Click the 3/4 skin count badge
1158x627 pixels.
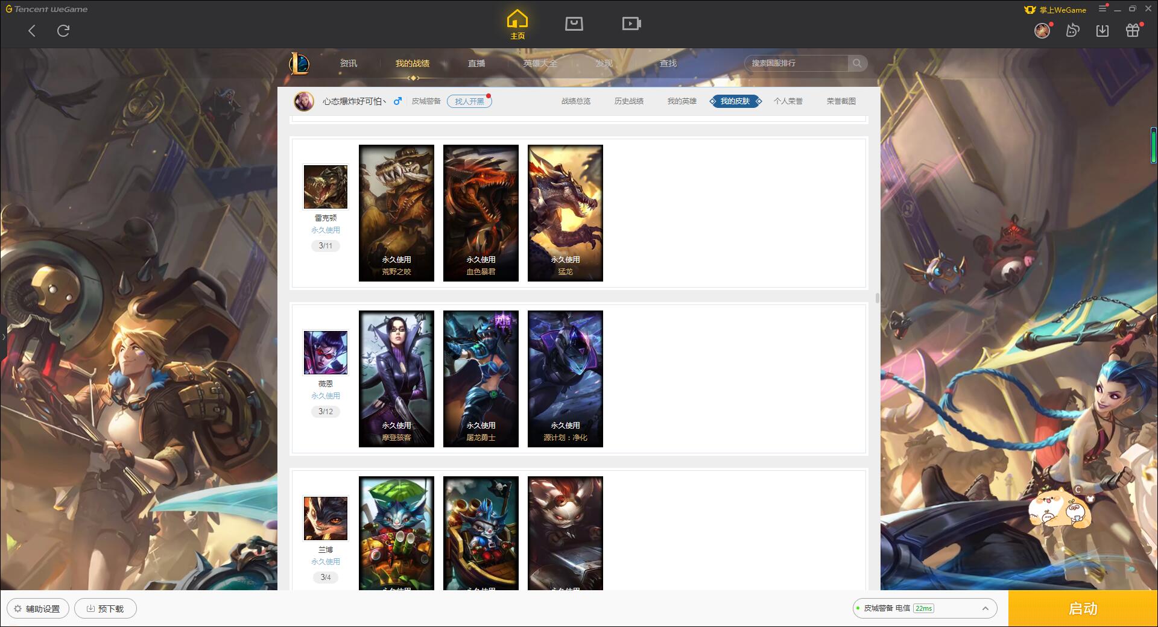click(326, 578)
